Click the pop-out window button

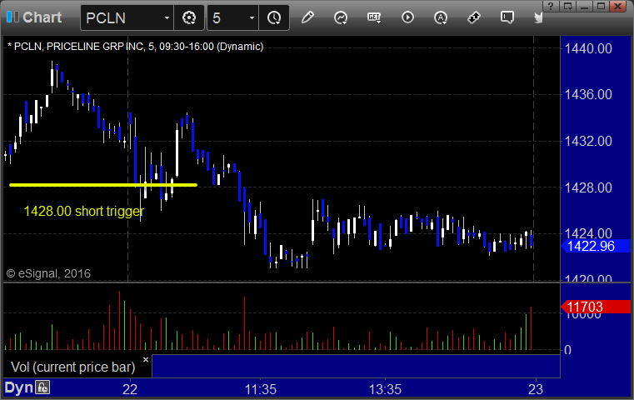567,6
